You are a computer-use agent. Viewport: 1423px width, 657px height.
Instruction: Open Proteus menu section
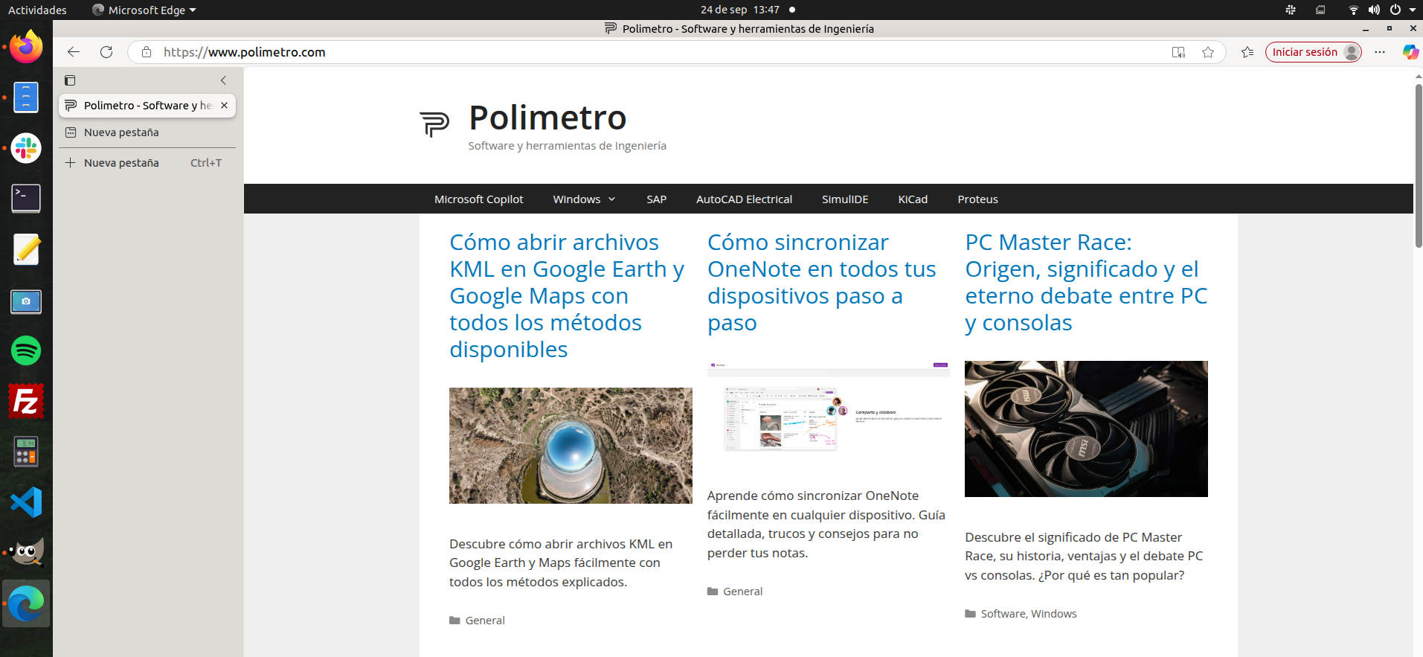[977, 199]
